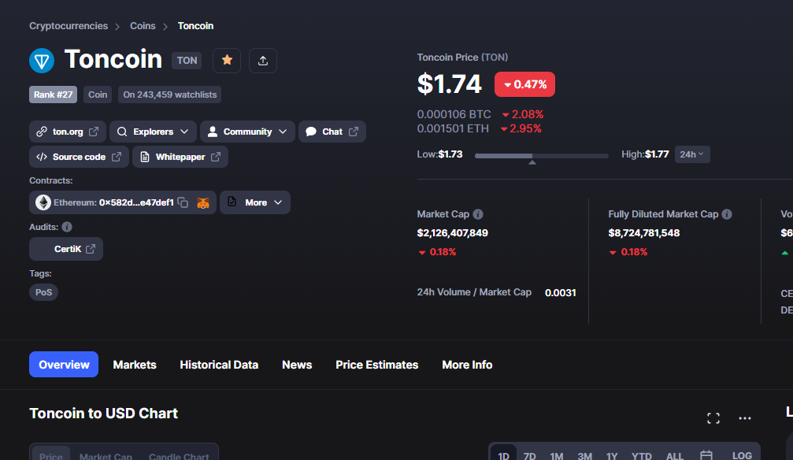This screenshot has width=793, height=460.
Task: Click the PoS tag
Action: [43, 292]
